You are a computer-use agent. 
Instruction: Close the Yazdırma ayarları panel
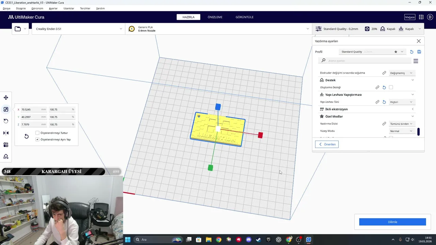click(419, 41)
